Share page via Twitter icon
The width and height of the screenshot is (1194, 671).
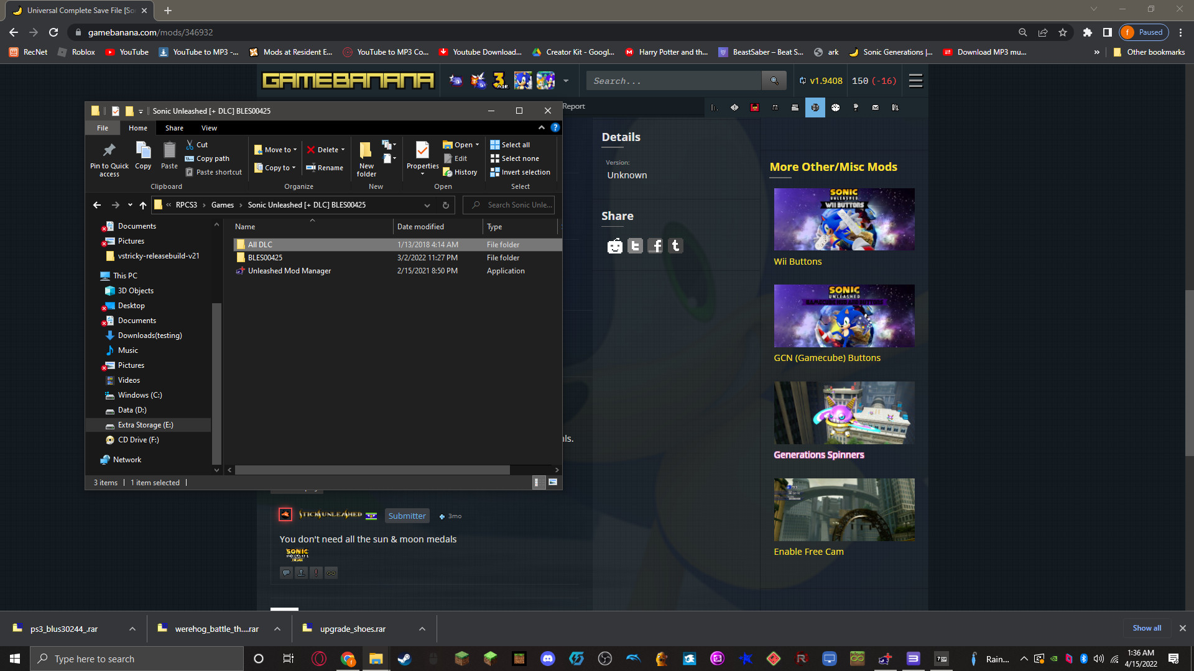[635, 246]
